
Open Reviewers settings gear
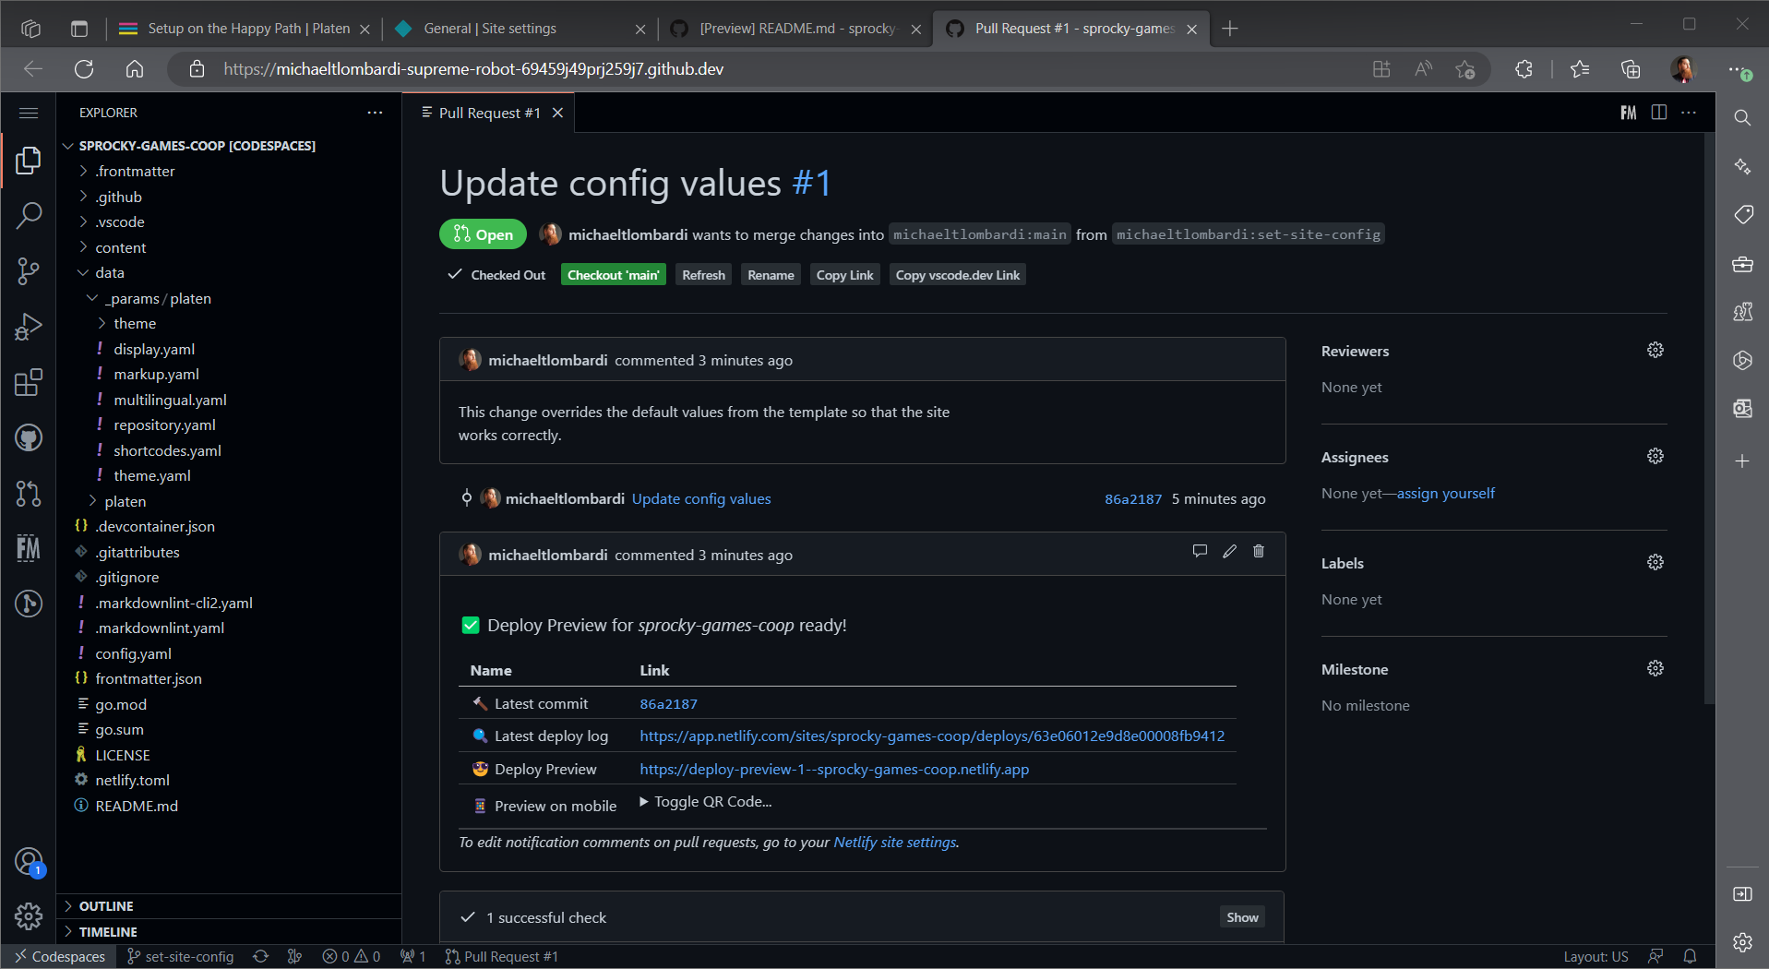1655,351
